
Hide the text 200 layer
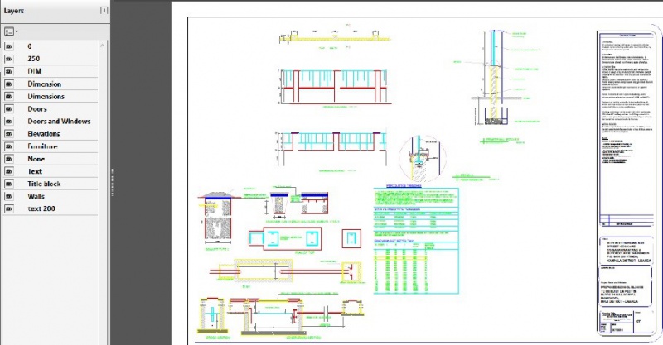[9, 208]
